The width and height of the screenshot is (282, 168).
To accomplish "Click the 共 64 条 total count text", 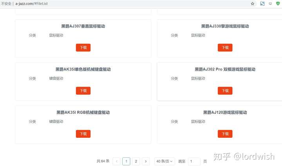I will (x=103, y=161).
